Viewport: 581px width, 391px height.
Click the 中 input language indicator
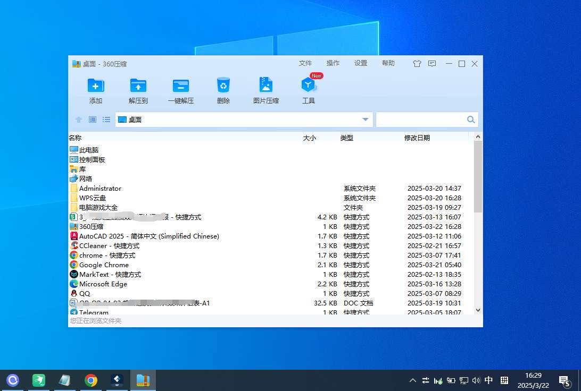coord(489,380)
